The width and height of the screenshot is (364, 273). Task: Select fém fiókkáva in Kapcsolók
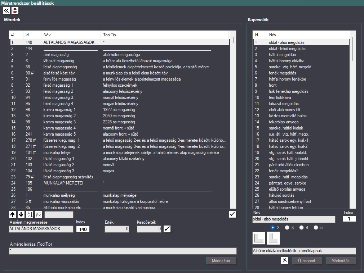(301, 97)
